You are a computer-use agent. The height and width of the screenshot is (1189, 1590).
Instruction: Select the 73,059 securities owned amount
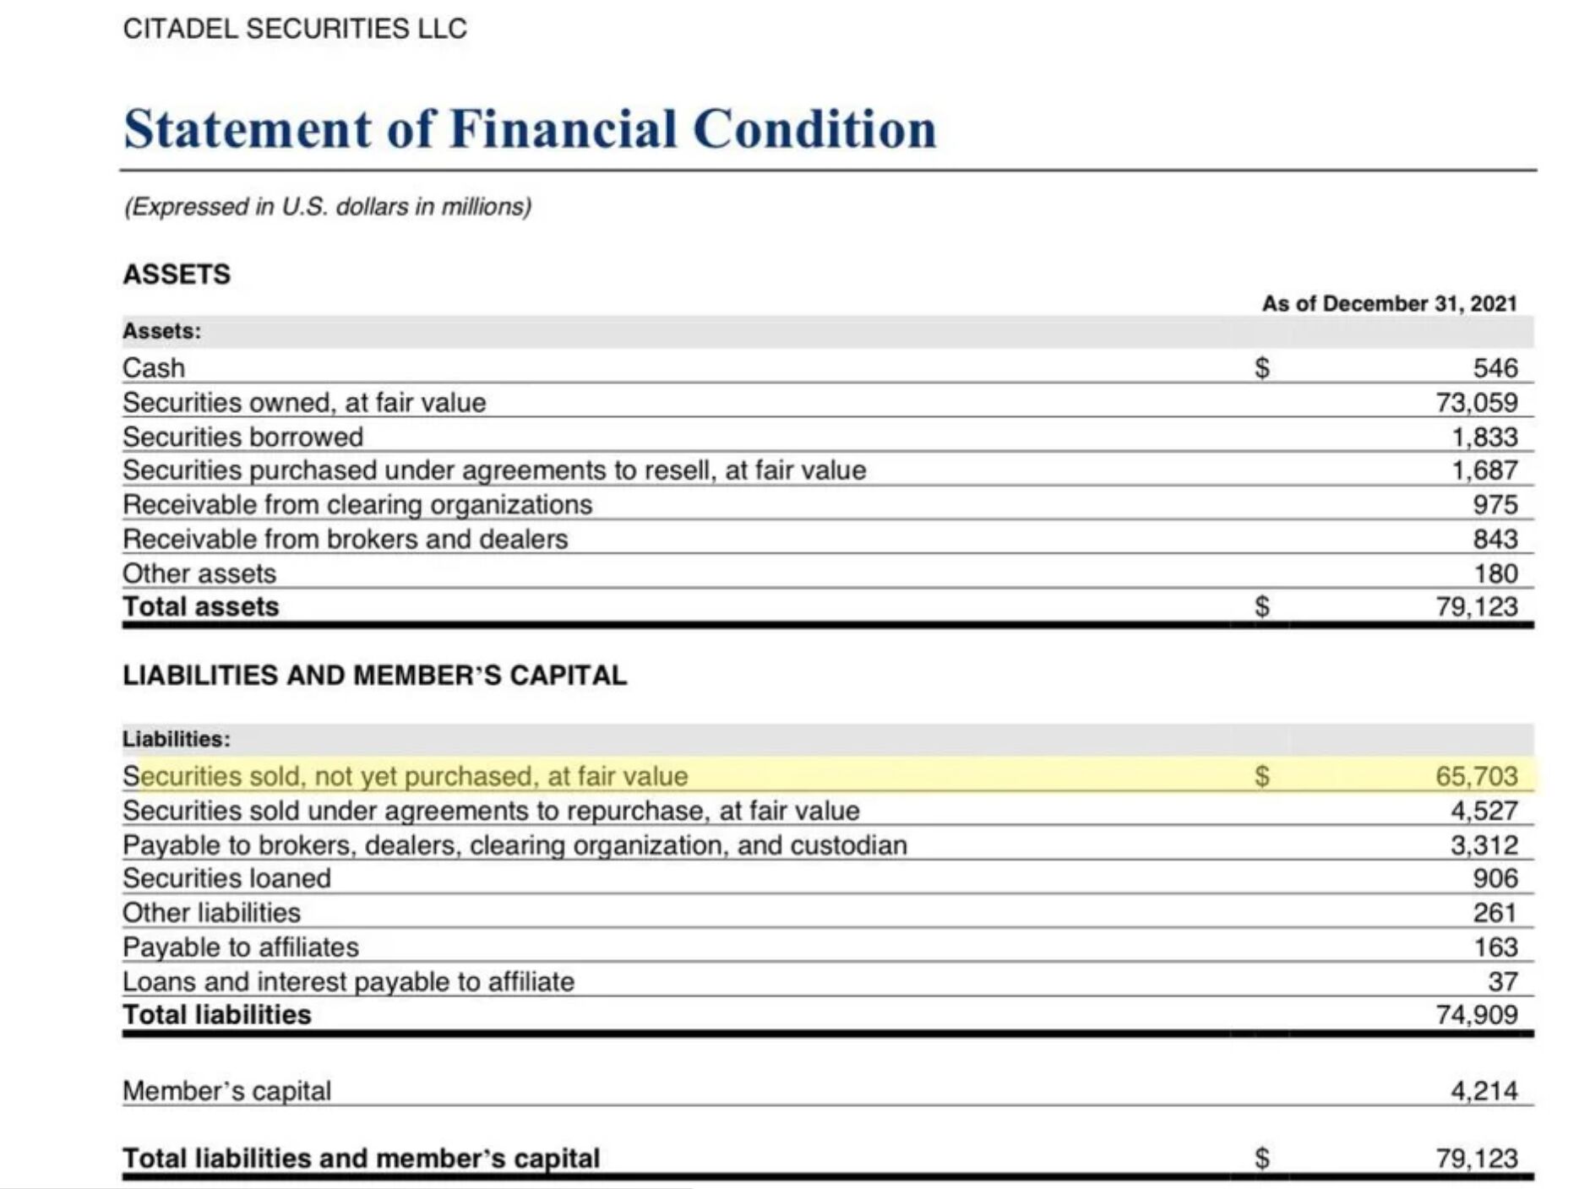[1476, 403]
